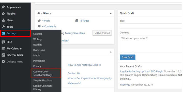This screenshot has width=185, height=92.
Task: Open the 4 Posts link
Action: tap(46, 21)
